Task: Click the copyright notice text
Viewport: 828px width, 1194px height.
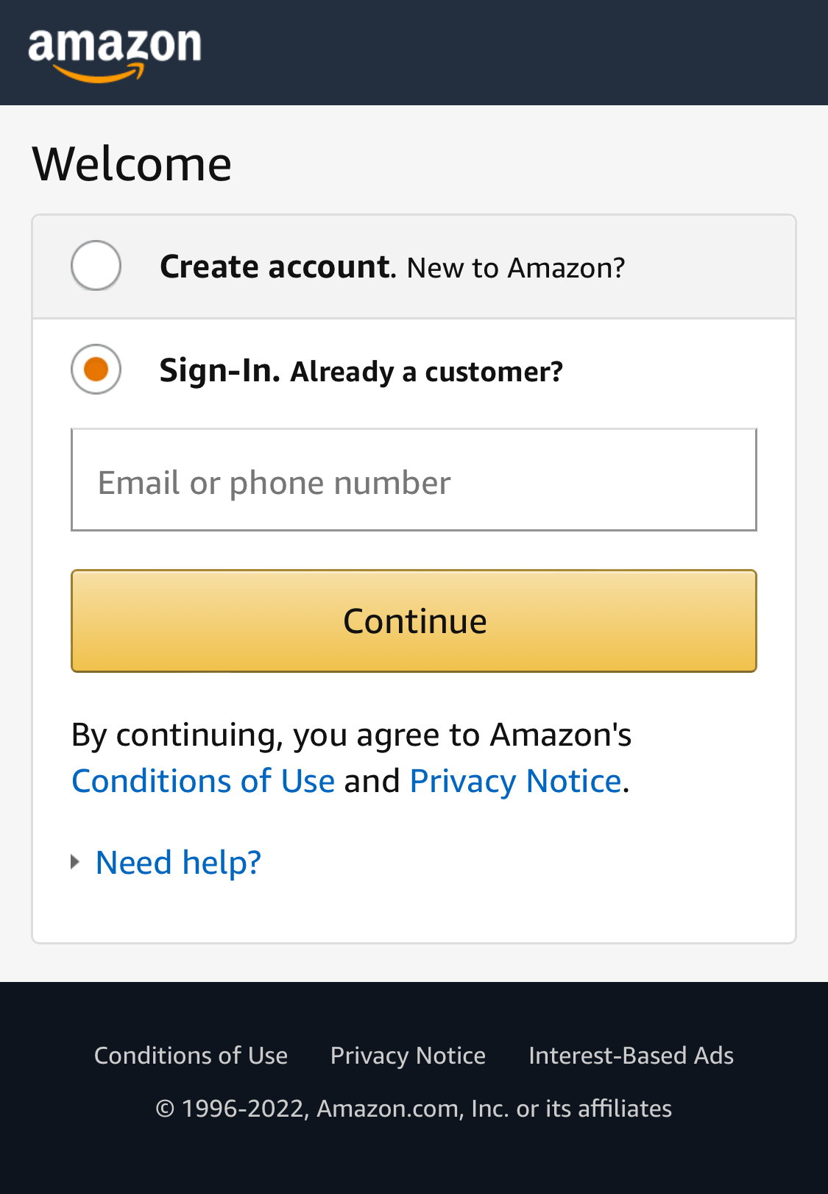Action: point(414,1107)
